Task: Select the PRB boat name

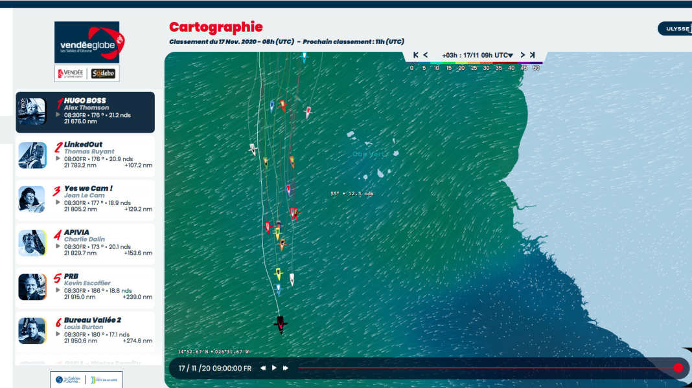Action: [71, 276]
